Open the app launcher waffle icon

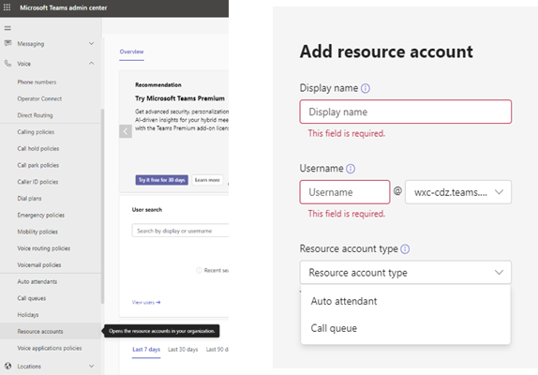(7, 7)
